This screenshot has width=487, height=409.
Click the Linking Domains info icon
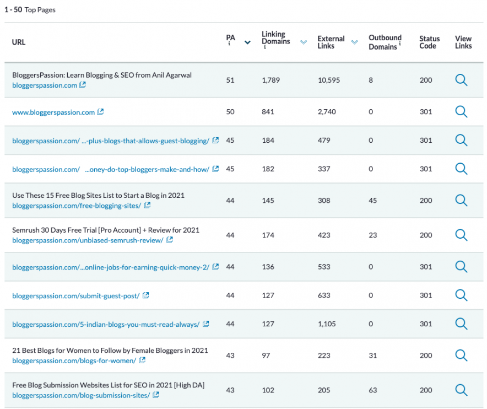point(264,47)
